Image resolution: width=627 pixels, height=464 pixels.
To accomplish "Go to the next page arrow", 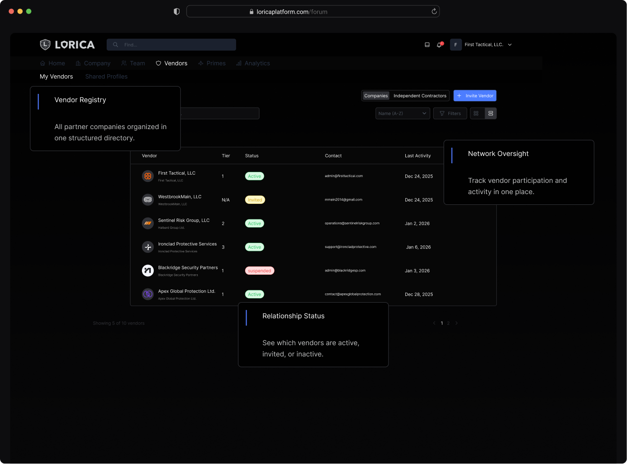I will tap(457, 323).
